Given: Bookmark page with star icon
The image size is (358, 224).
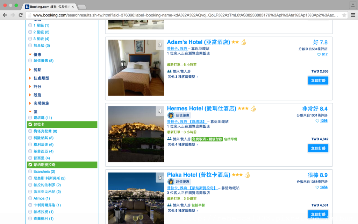Looking at the screenshot, I should (x=344, y=15).
